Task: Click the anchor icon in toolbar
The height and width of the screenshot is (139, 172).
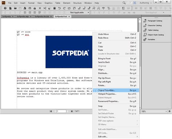Action: tap(109, 8)
